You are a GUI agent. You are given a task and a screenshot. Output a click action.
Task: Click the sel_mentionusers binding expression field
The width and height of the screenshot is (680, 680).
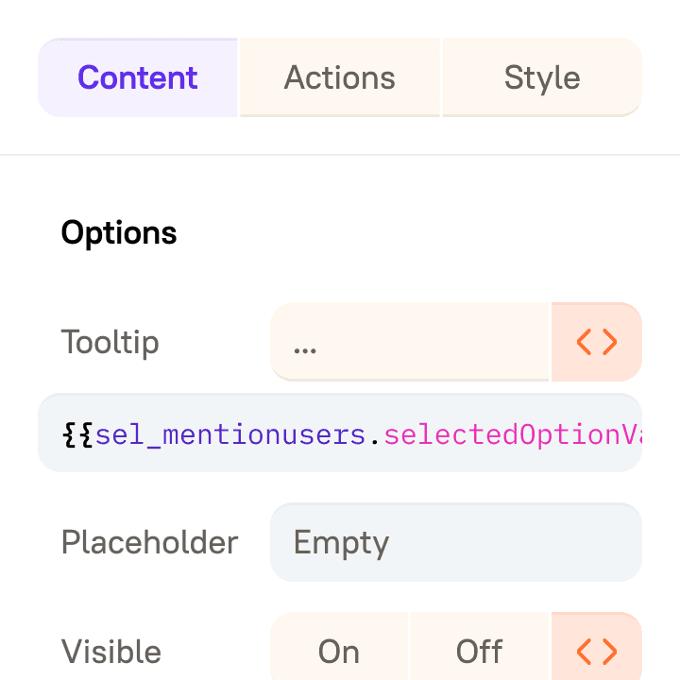point(340,433)
